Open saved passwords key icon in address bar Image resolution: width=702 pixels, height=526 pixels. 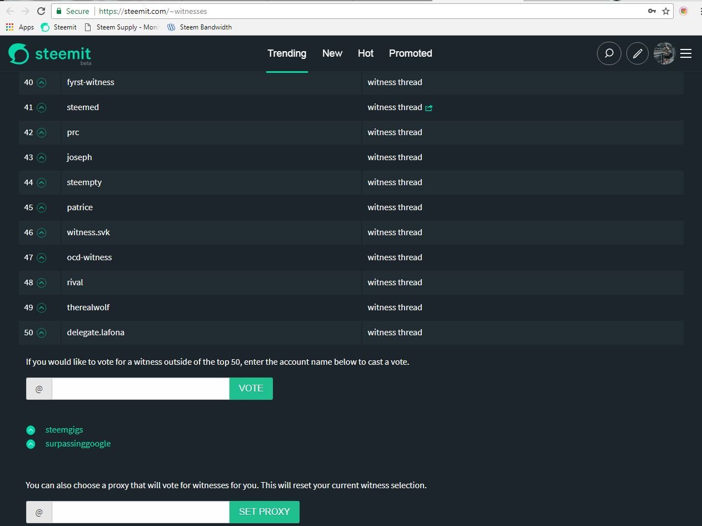[x=652, y=11]
